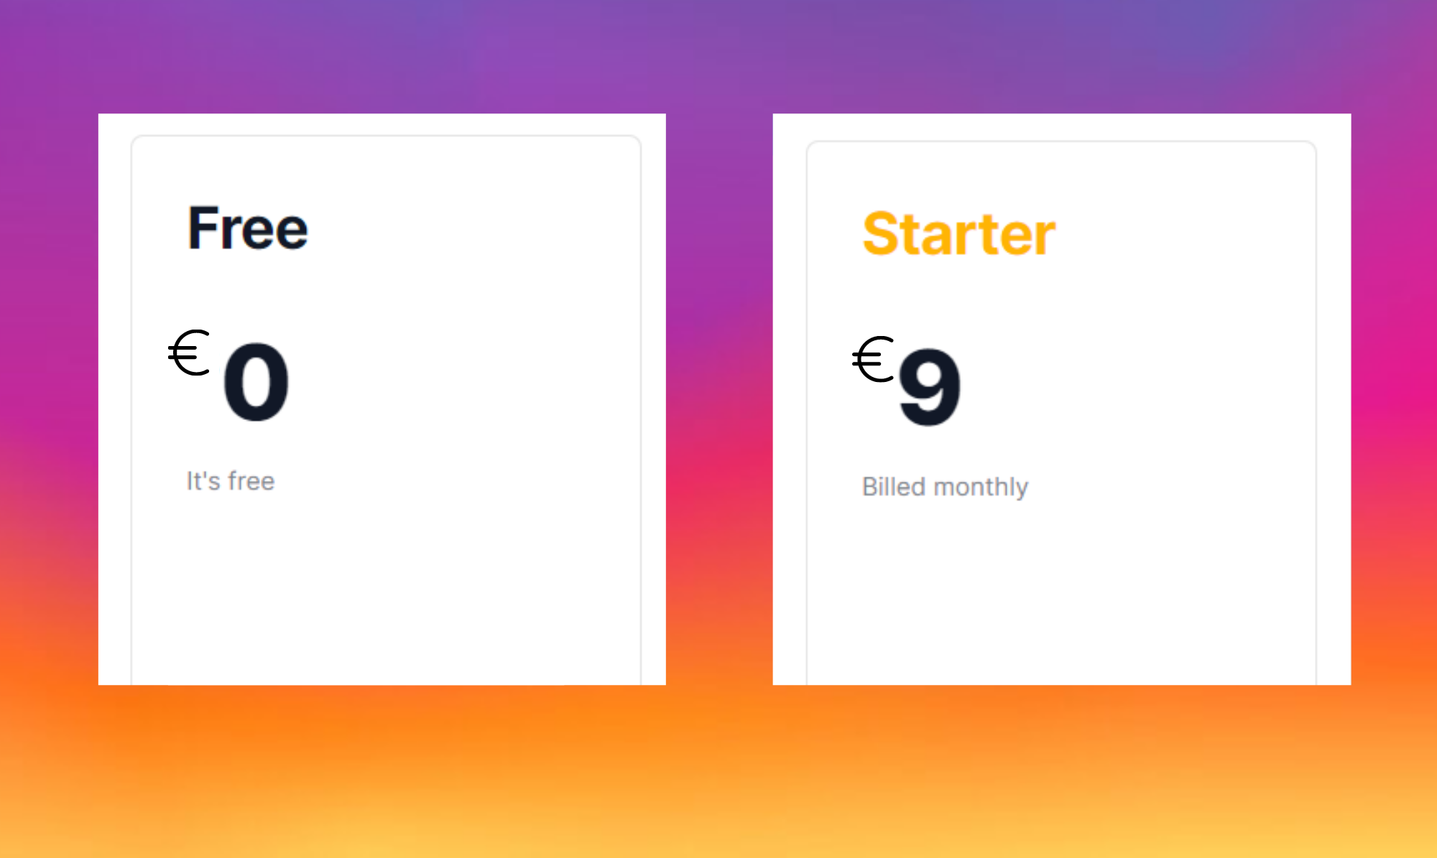Click the "Billed monthly" caption text
1437x858 pixels.
pos(945,488)
